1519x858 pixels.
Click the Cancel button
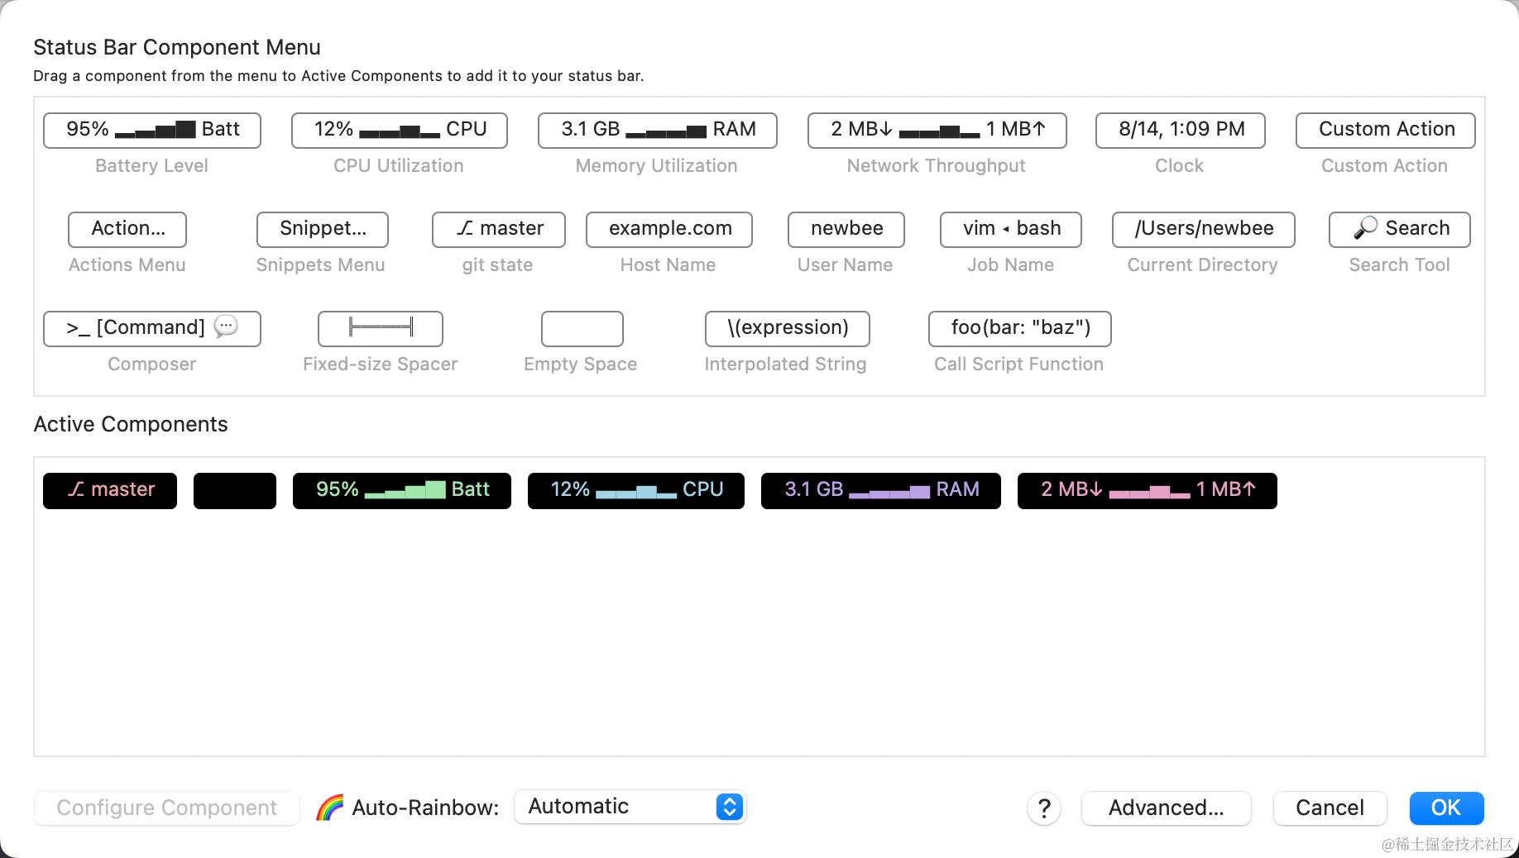[1330, 808]
